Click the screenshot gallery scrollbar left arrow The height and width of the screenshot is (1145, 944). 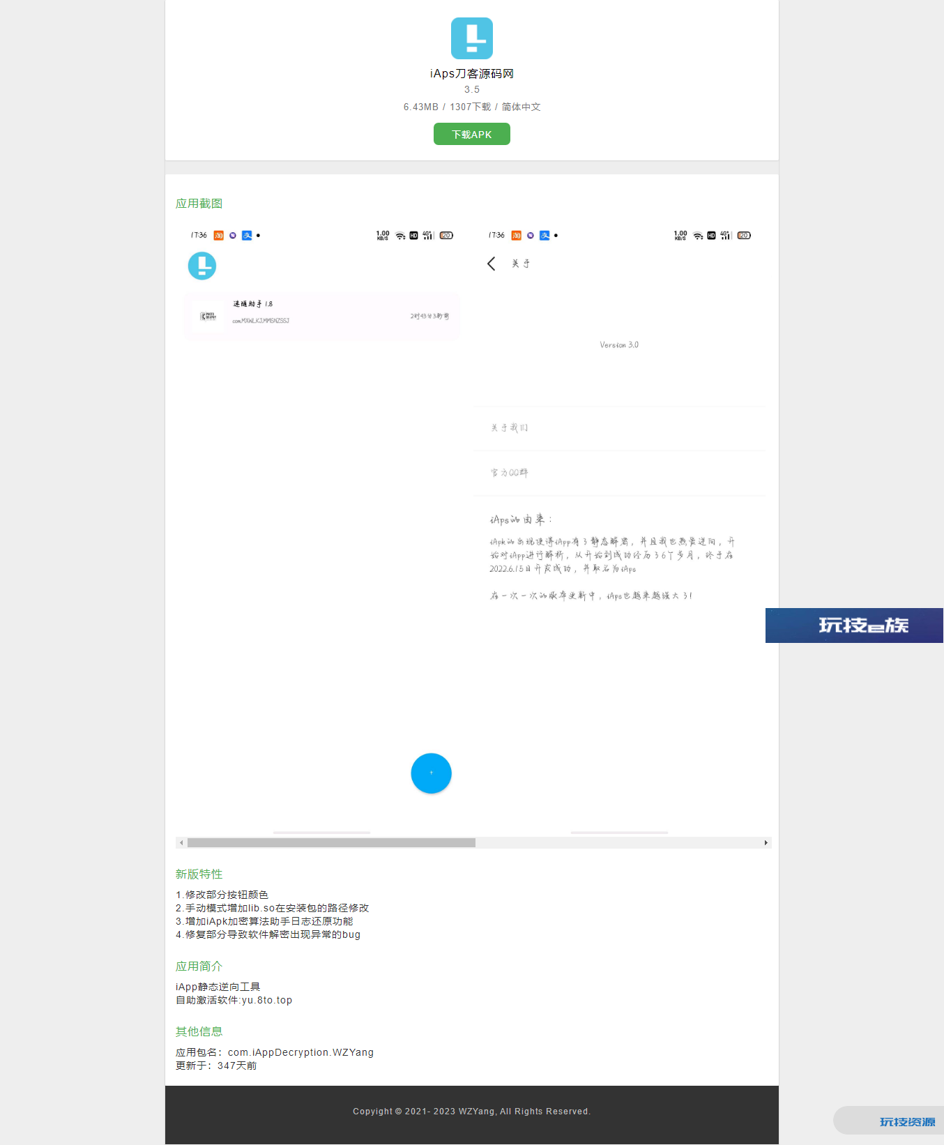[181, 842]
